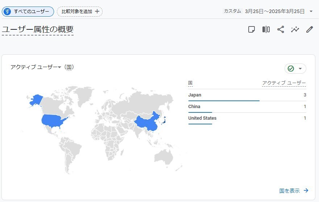Expand the data quality status dropdown arrow
The image size is (319, 202).
coord(300,69)
